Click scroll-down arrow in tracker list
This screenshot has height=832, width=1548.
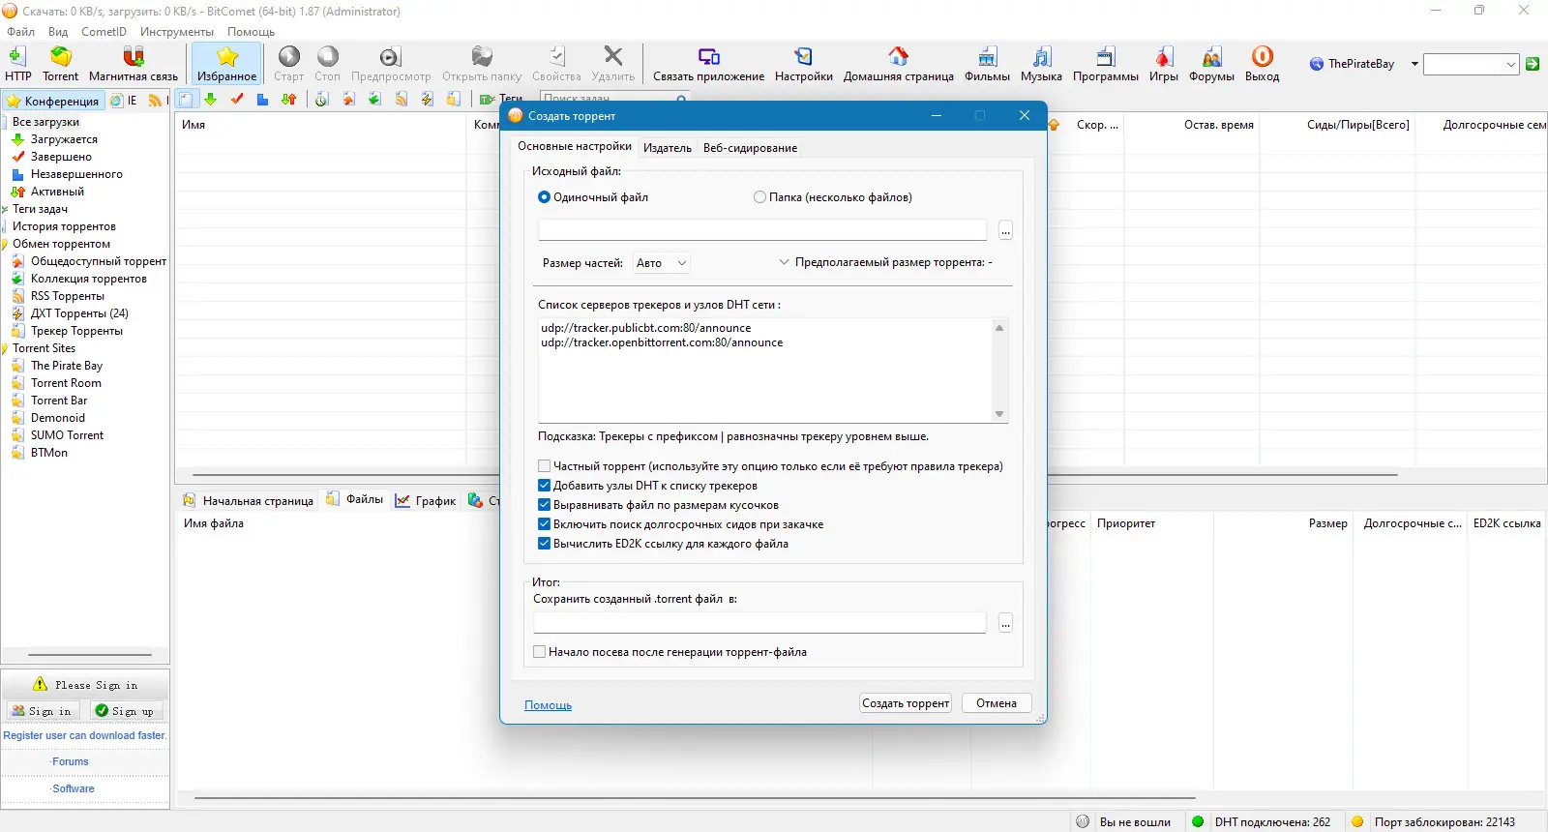tap(999, 414)
